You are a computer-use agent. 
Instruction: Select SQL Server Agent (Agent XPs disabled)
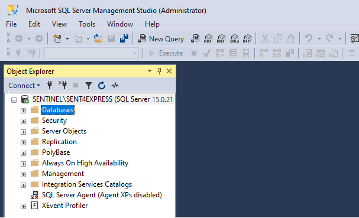point(102,195)
